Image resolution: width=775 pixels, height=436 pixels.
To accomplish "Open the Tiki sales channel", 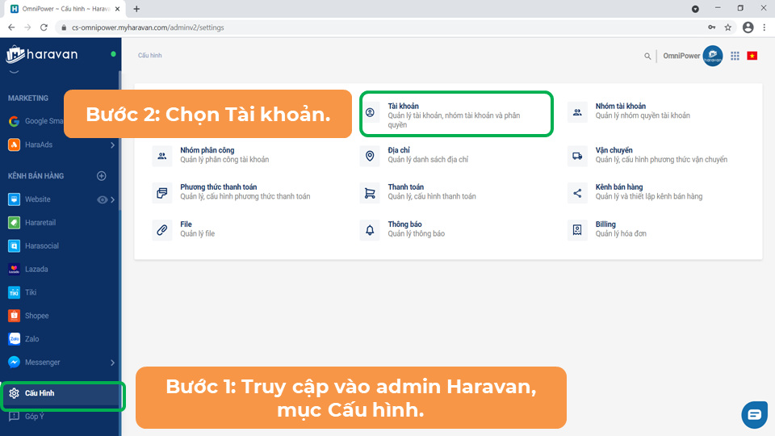I will coord(31,292).
